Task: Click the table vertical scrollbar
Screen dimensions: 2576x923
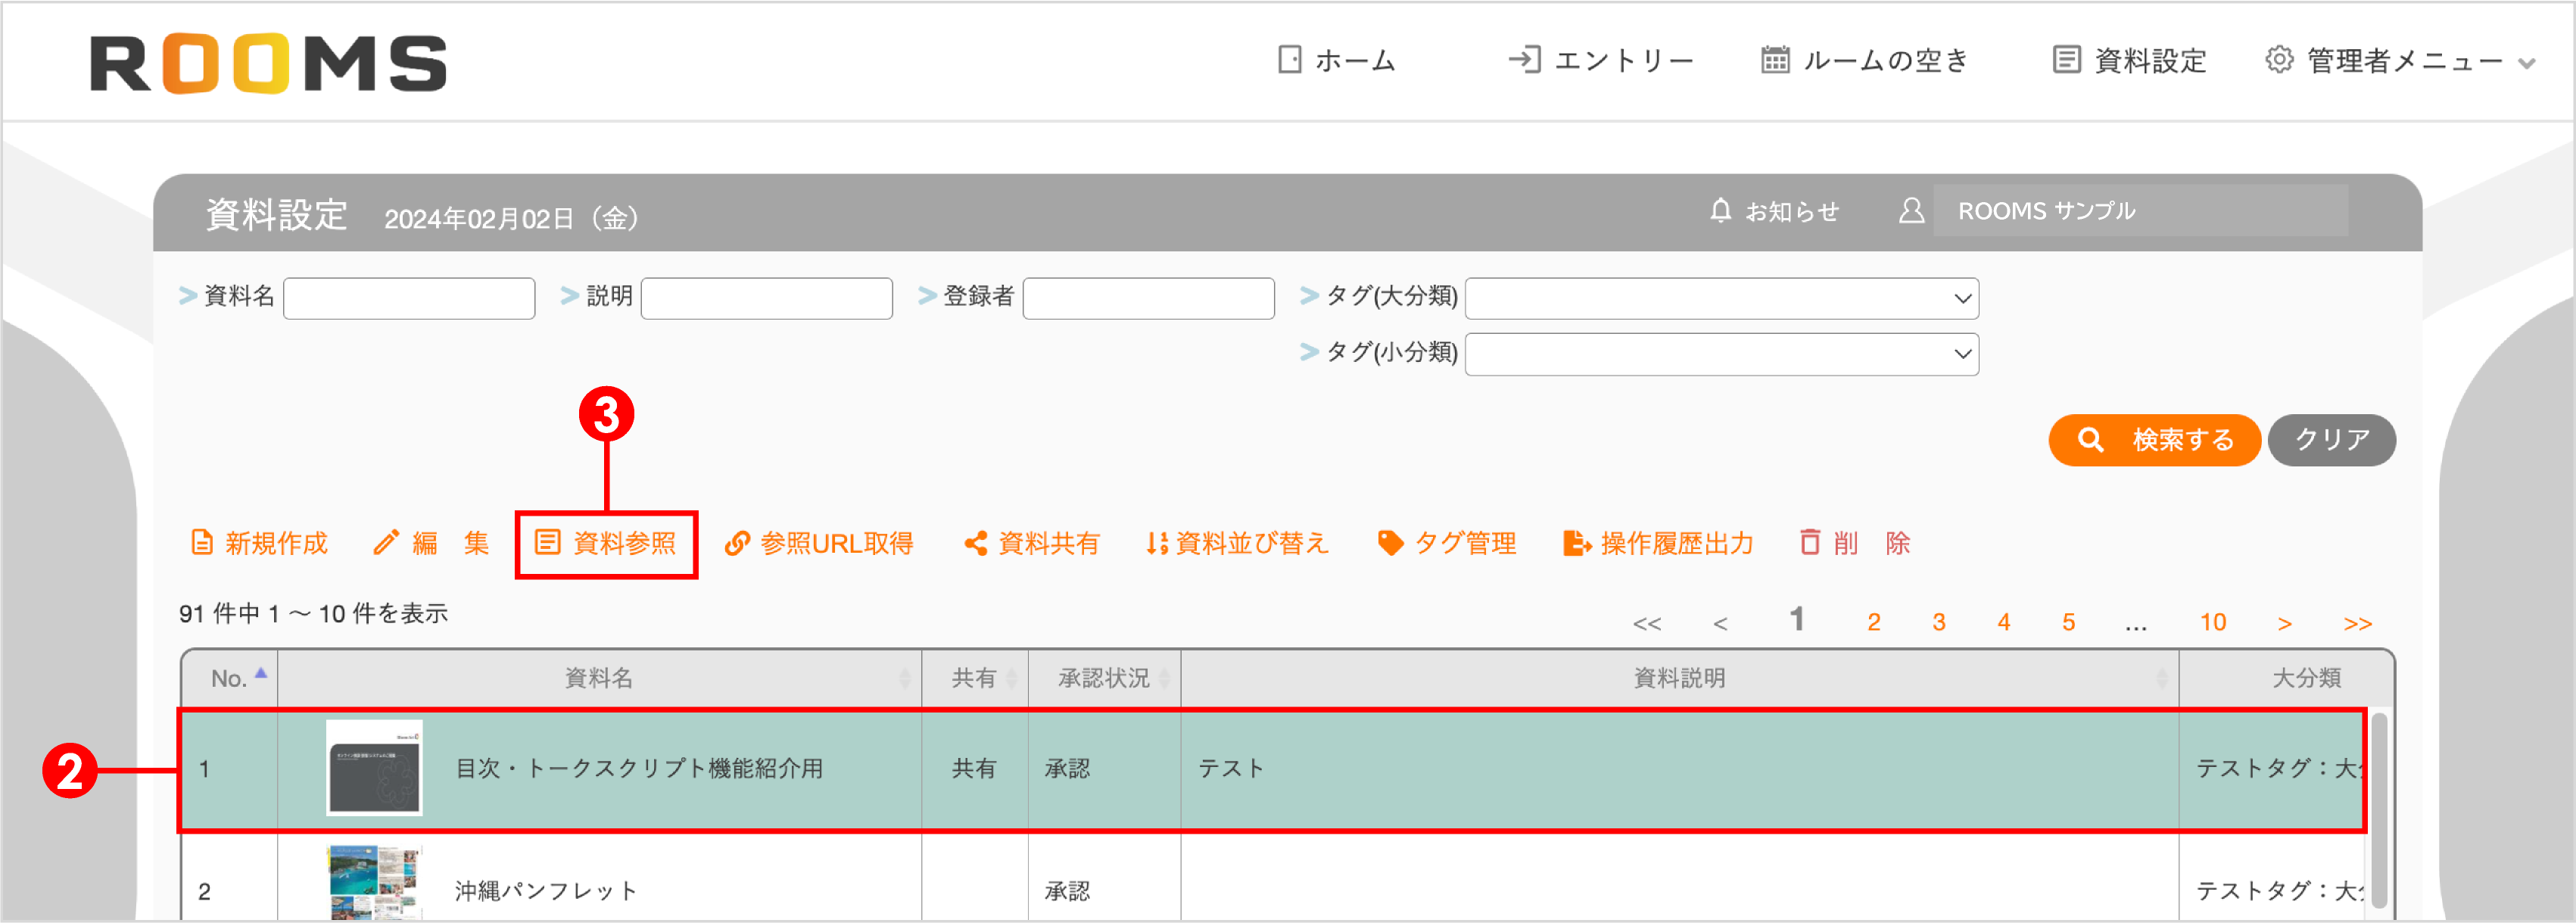Action: pyautogui.click(x=2379, y=810)
